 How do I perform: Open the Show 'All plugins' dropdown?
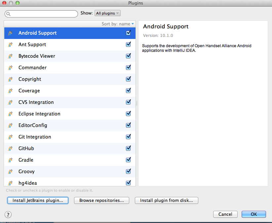pyautogui.click(x=107, y=13)
